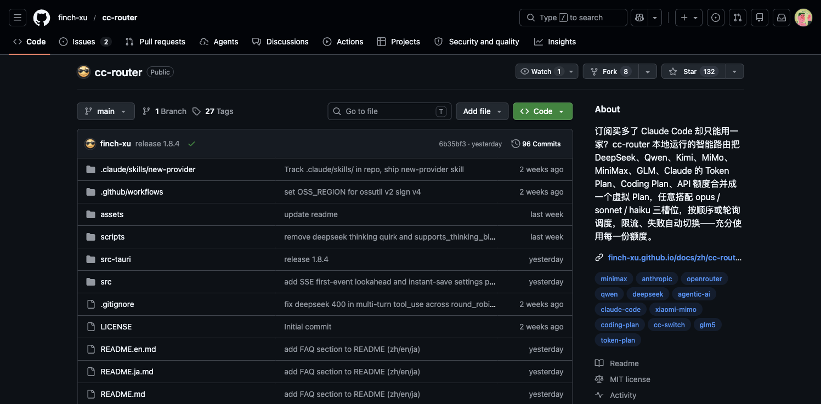Open the 6b35bf3 commit hash link
Viewport: 821px width, 404px height.
point(452,144)
